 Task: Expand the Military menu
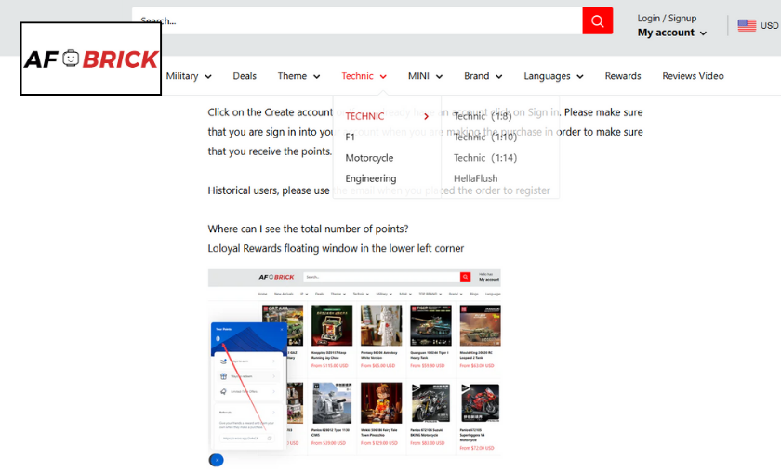[x=189, y=76]
